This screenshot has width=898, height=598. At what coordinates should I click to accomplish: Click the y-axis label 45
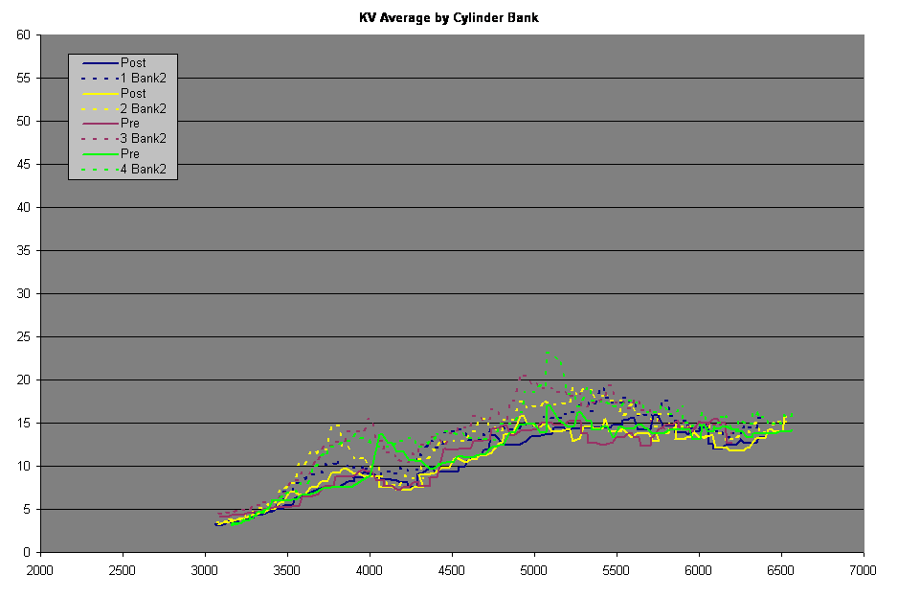tap(24, 165)
